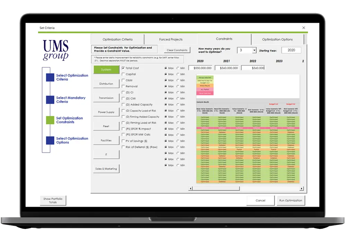Uncheck the Total Cost checkbox

(123, 68)
